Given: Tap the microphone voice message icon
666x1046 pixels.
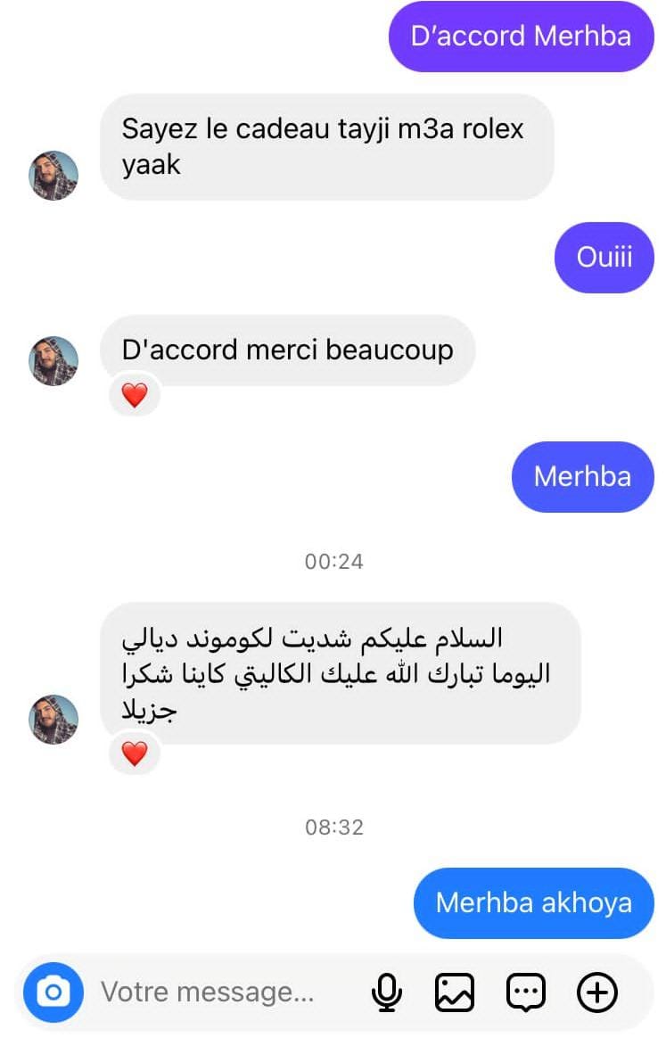Looking at the screenshot, I should (387, 992).
